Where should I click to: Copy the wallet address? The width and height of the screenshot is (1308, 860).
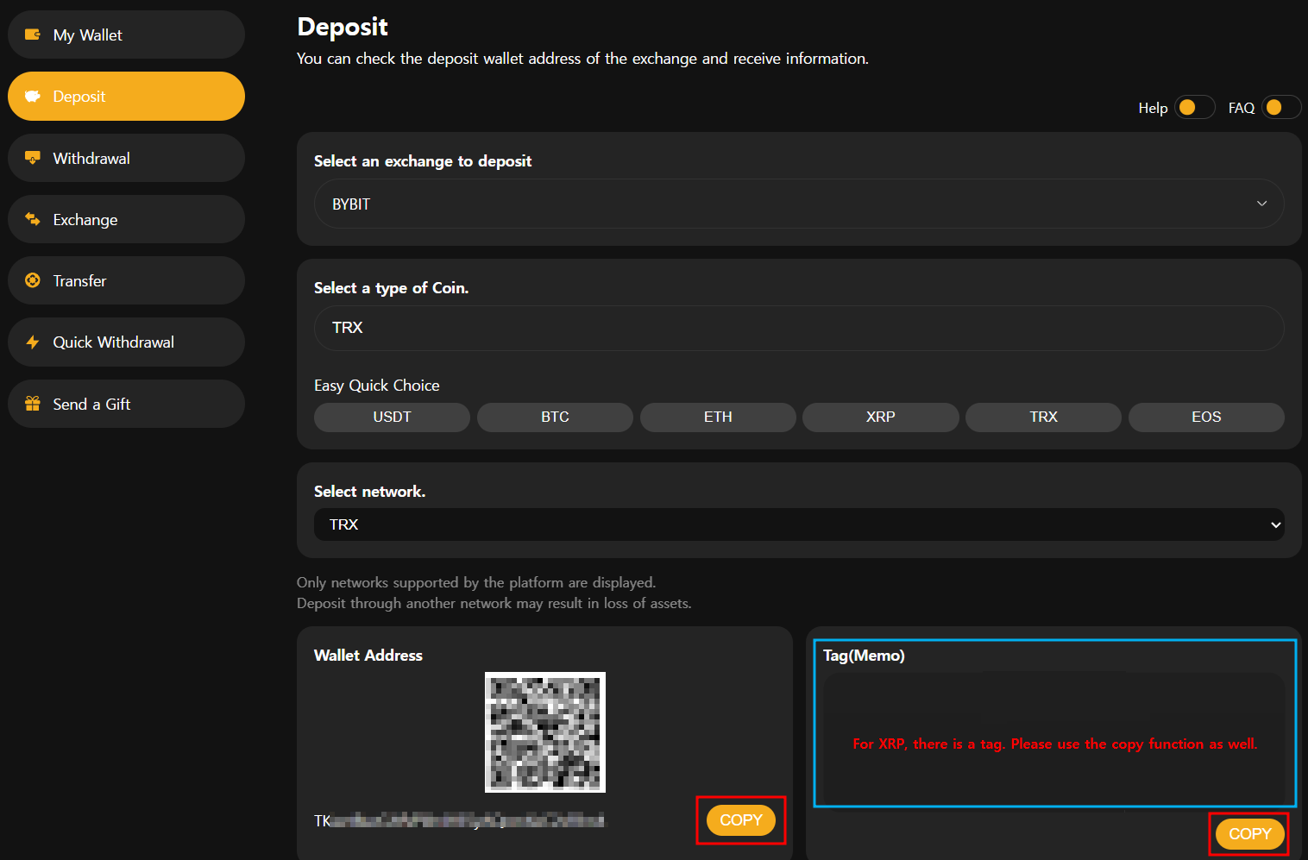740,820
